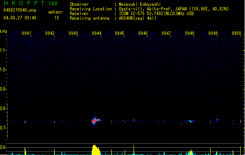Image resolution: width=245 pixels, height=155 pixels.
Task: Click the 0.9 kHz axis label
Action: pos(3,89)
